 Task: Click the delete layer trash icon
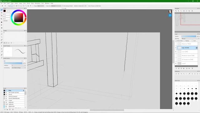[192, 68]
